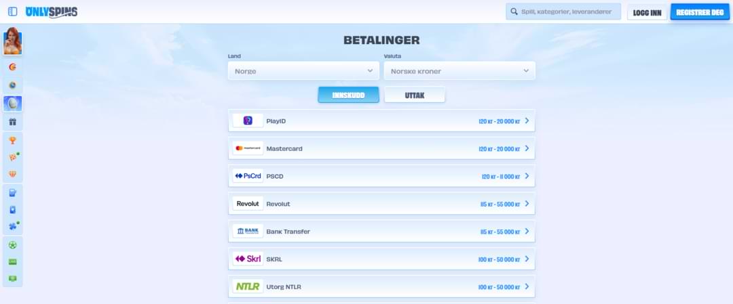The width and height of the screenshot is (733, 304).
Task: Select the Bank Transfer method label
Action: pos(288,232)
